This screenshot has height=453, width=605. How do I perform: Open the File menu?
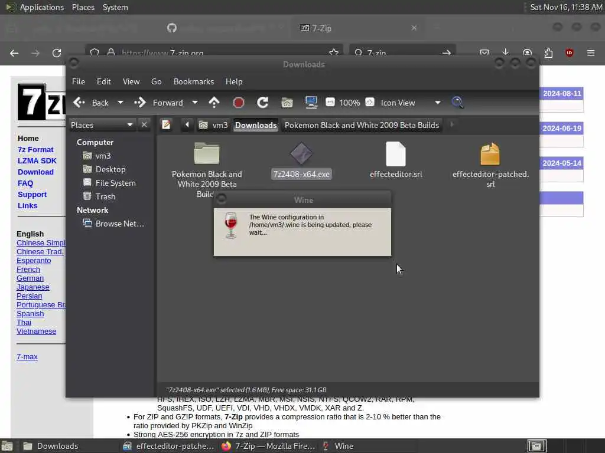click(79, 81)
